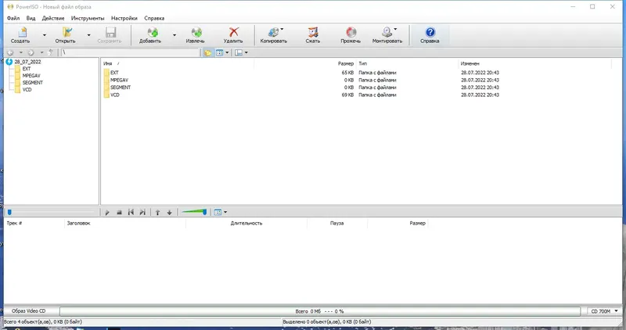The width and height of the screenshot is (626, 330).
Task: Click the EXT folder icon in the file list
Action: point(106,73)
